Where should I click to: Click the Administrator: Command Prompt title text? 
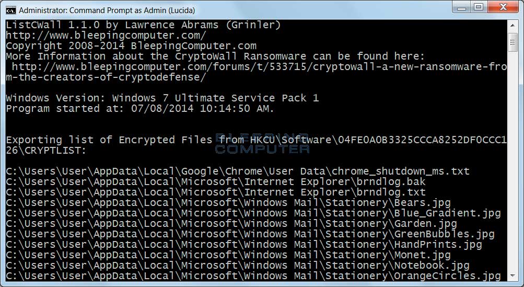pos(100,9)
